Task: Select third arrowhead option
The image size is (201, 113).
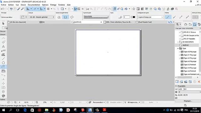Action: coord(181,17)
